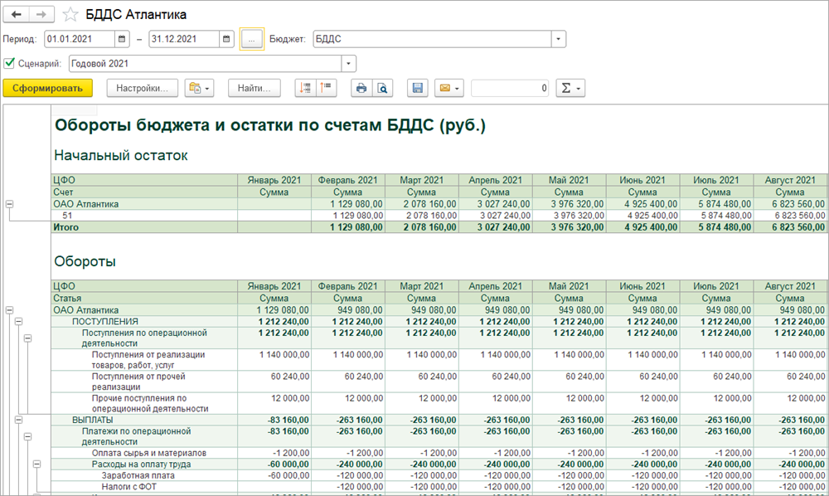This screenshot has height=496, width=829.
Task: Open calendar for start date 01.01.2021
Action: click(x=122, y=39)
